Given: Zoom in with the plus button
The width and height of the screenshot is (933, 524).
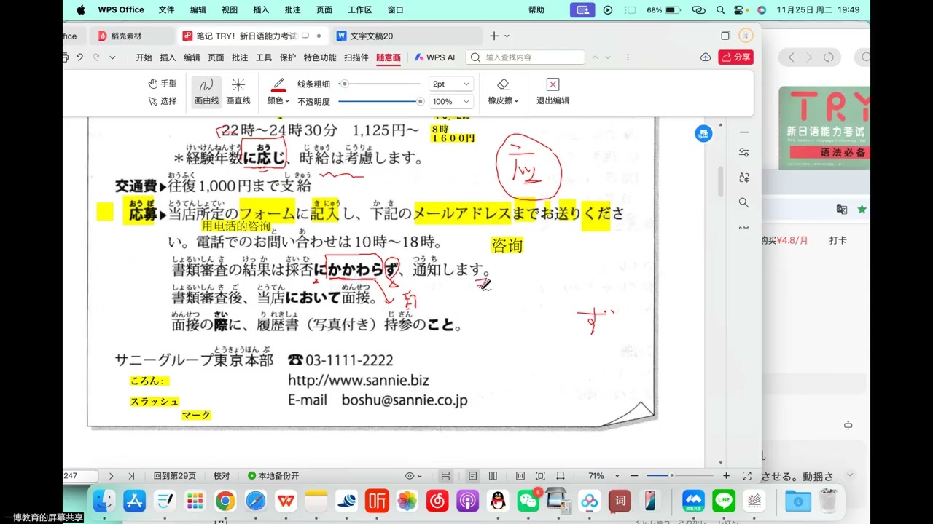Looking at the screenshot, I should click(x=726, y=476).
